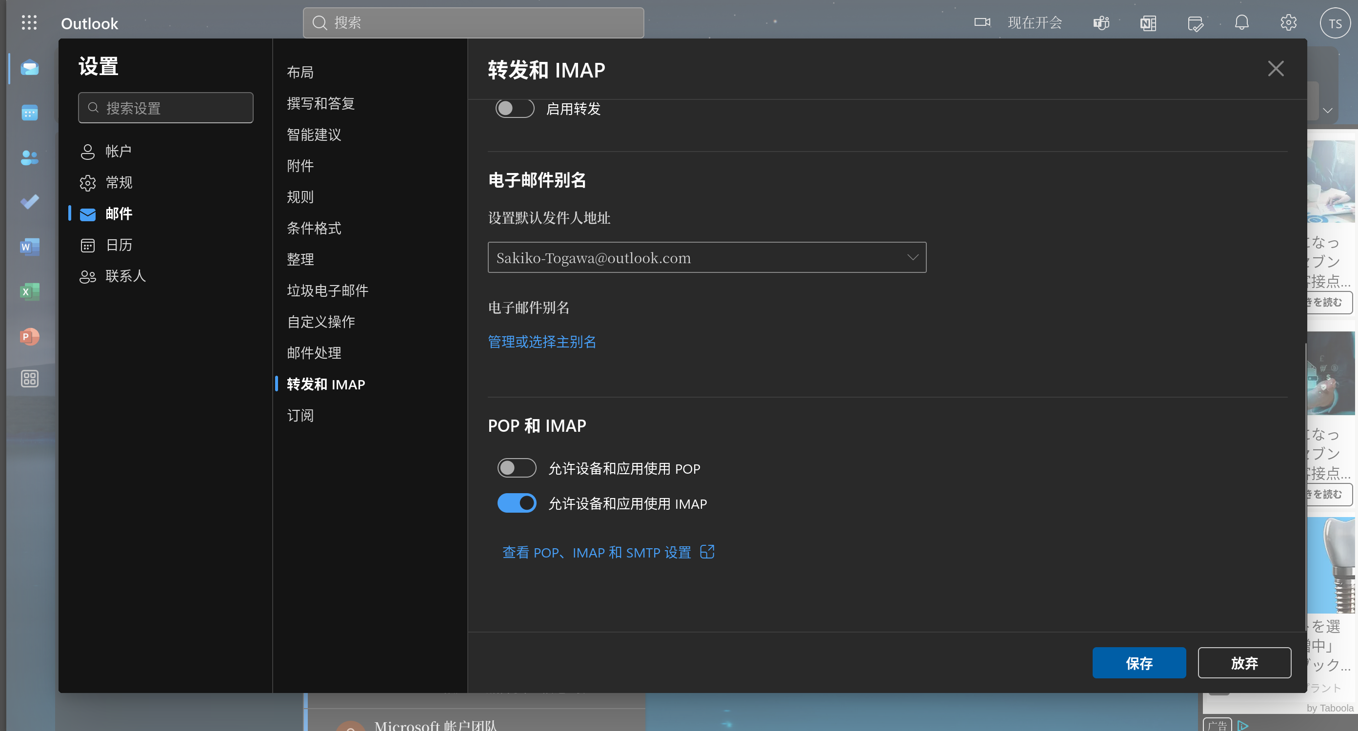The width and height of the screenshot is (1358, 731).
Task: Enable the 启用转发 forwarding toggle
Action: click(x=515, y=109)
